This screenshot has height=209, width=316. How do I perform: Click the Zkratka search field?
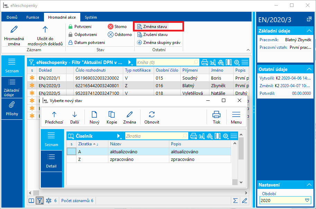[156, 136]
